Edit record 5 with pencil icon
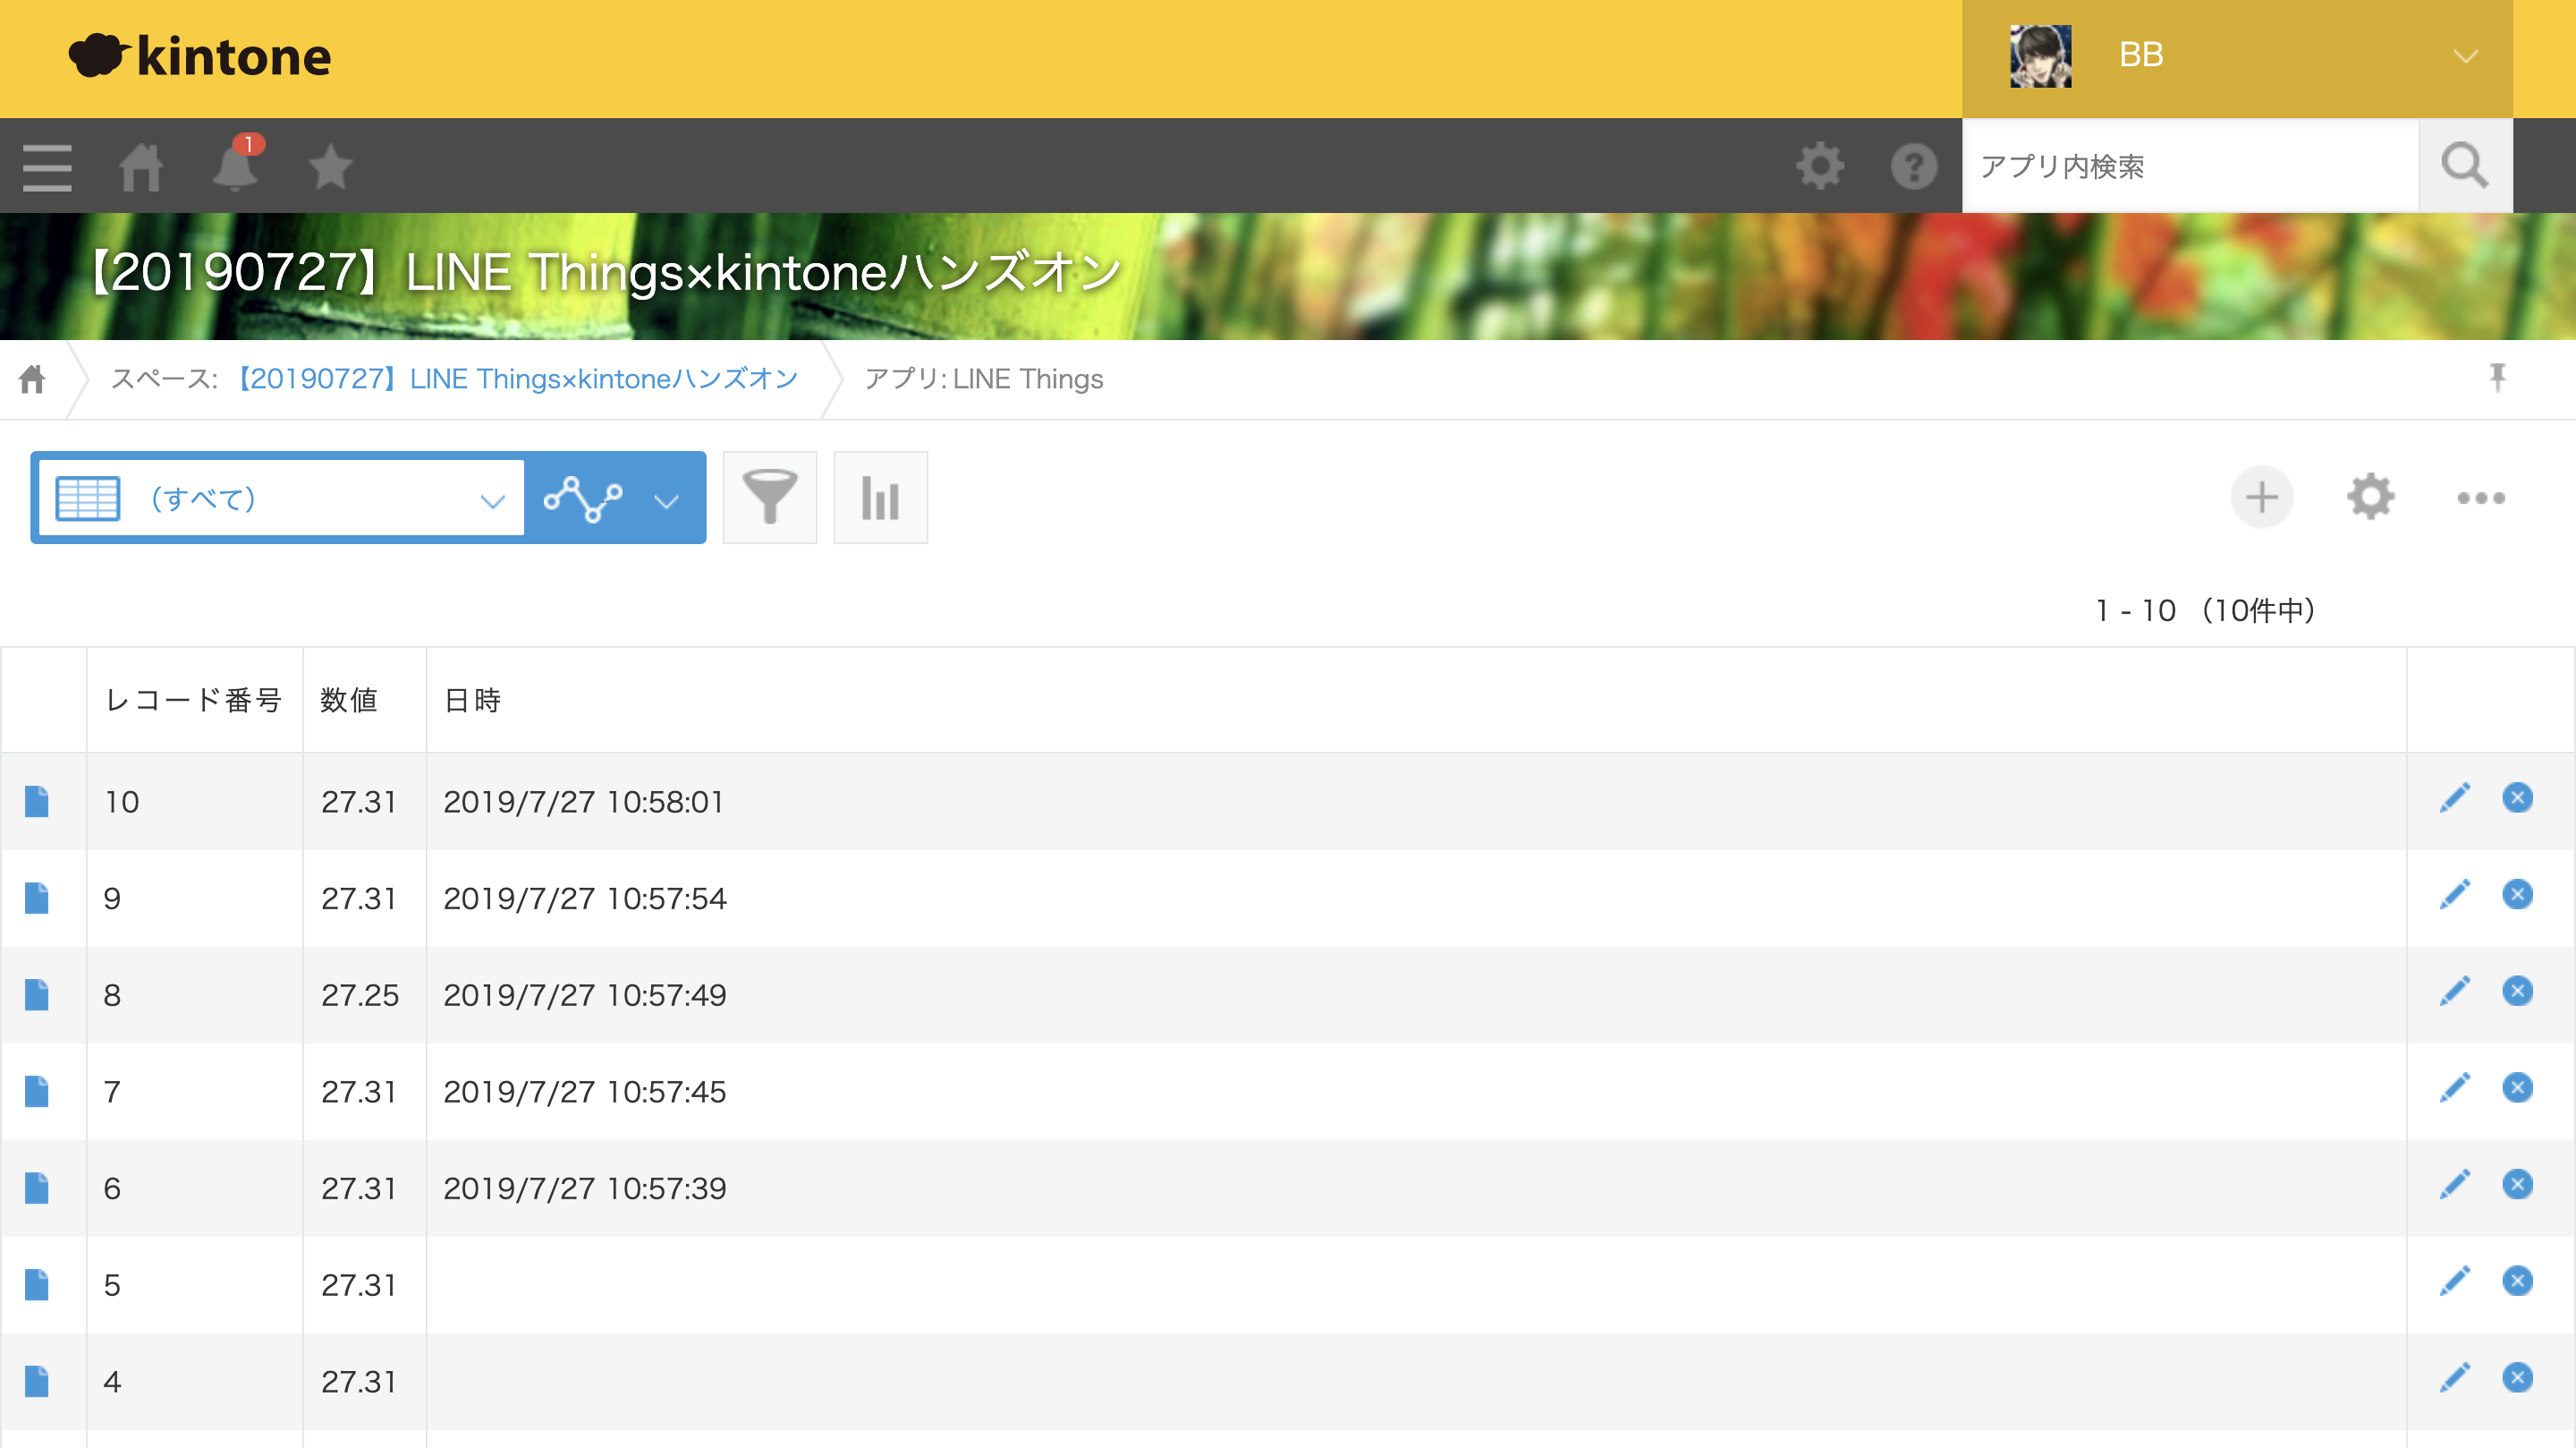 point(2455,1281)
